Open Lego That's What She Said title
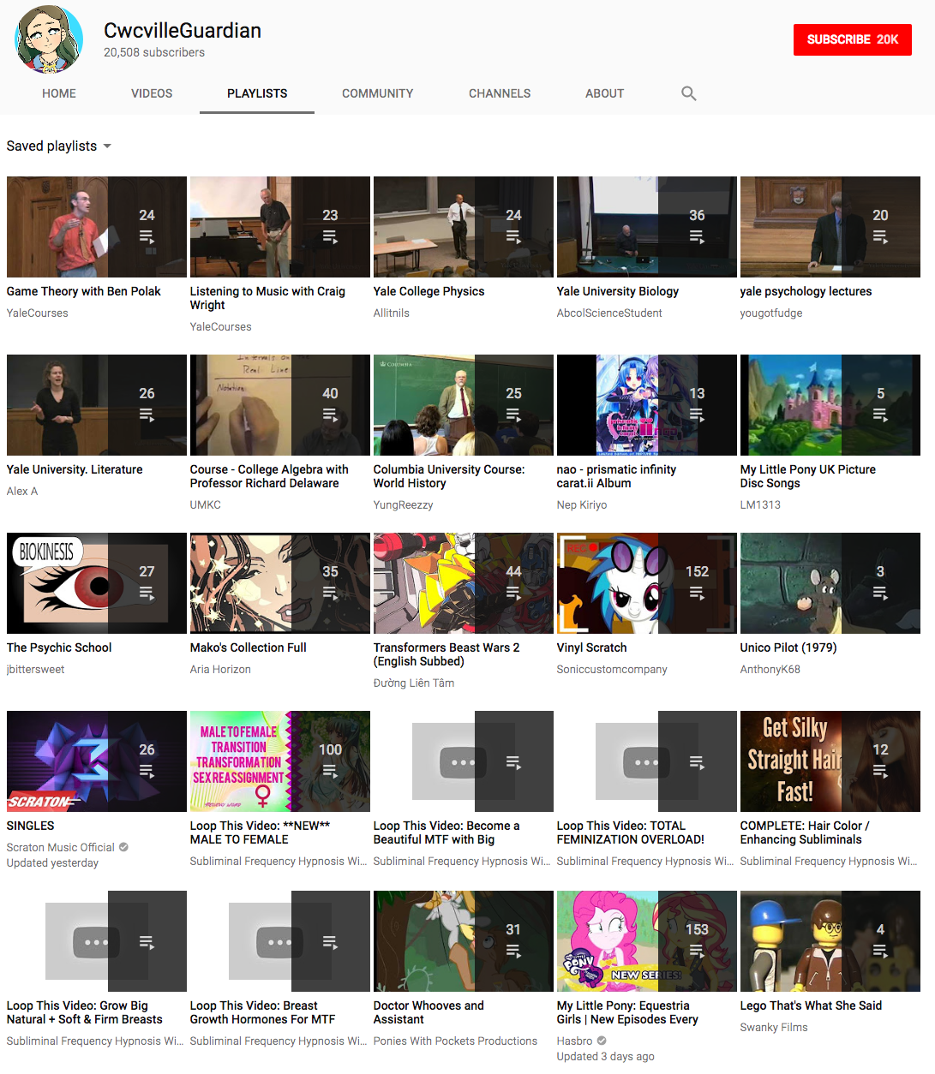935x1074 pixels. point(811,1005)
